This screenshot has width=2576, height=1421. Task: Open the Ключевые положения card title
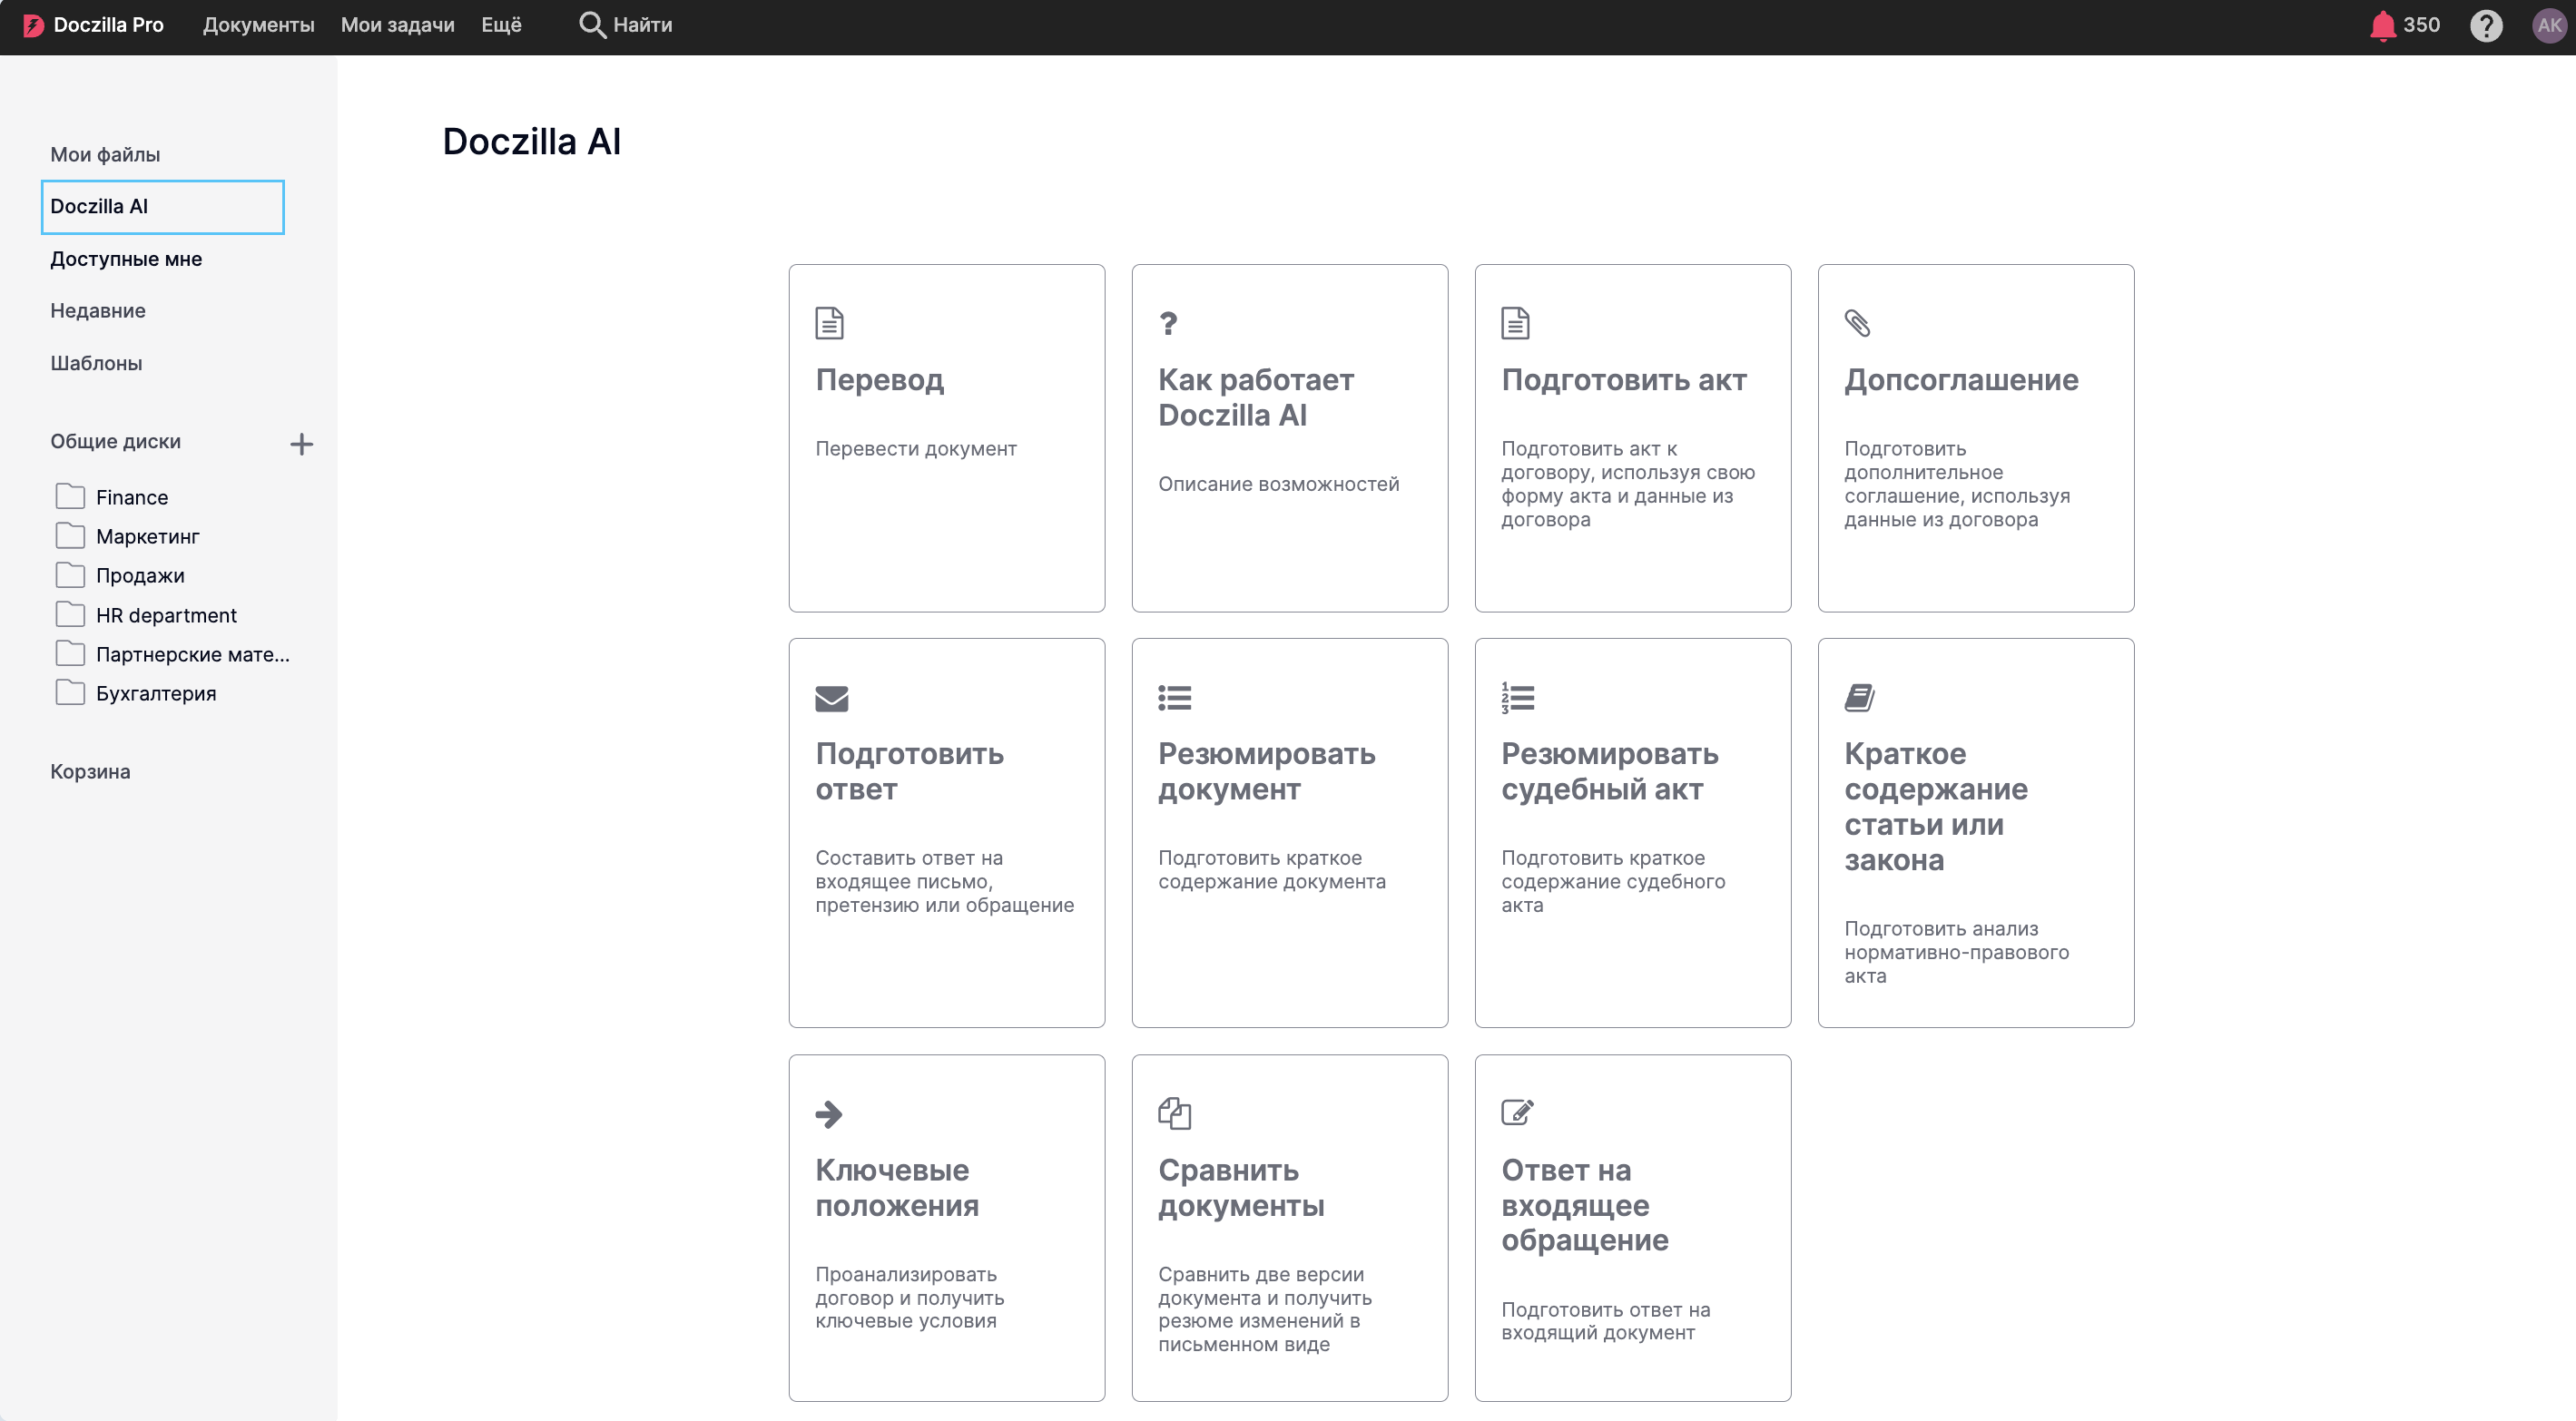tap(896, 1188)
